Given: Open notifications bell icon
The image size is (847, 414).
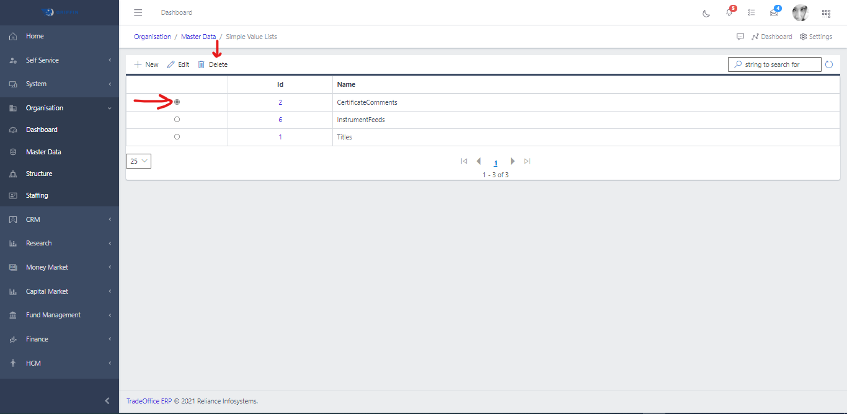Looking at the screenshot, I should 729,12.
